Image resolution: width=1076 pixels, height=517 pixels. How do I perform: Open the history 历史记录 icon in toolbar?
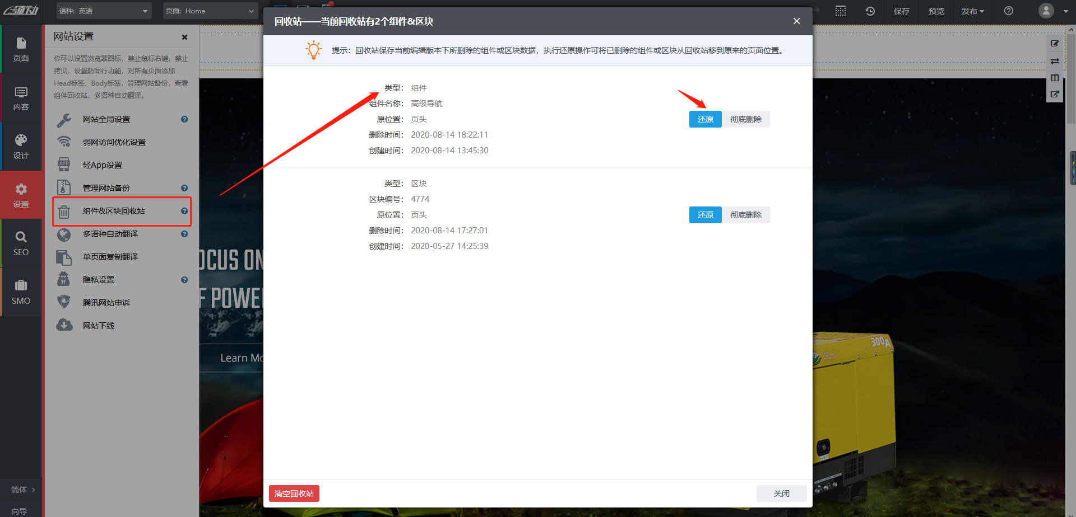coord(870,11)
